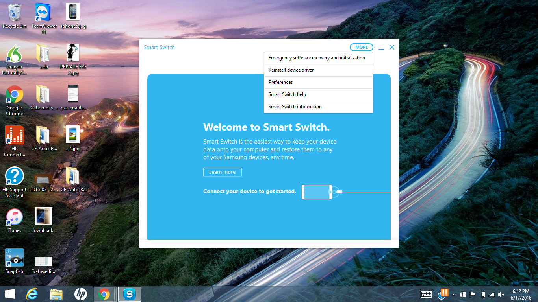Click the Learn more button

(x=222, y=172)
